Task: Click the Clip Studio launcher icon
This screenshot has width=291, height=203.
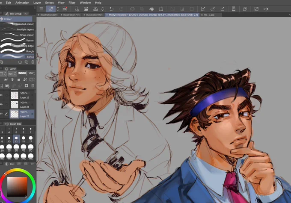Action: pos(65,9)
